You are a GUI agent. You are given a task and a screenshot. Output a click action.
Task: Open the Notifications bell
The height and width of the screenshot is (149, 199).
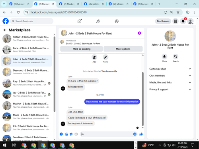pyautogui.click(x=183, y=21)
